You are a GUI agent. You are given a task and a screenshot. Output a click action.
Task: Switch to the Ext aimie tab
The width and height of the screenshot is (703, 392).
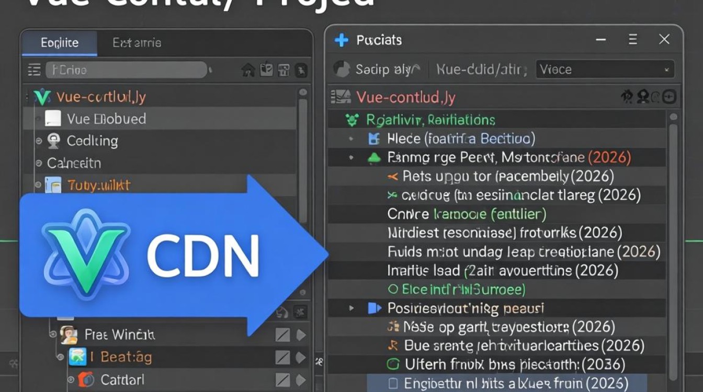(x=137, y=43)
